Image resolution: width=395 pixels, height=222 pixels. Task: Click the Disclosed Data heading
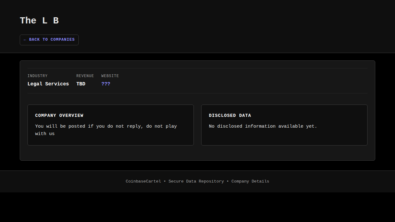click(x=230, y=116)
